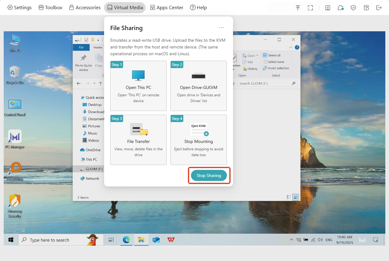Click the Everything search desktop icon
389x261 pixels.
[15, 171]
